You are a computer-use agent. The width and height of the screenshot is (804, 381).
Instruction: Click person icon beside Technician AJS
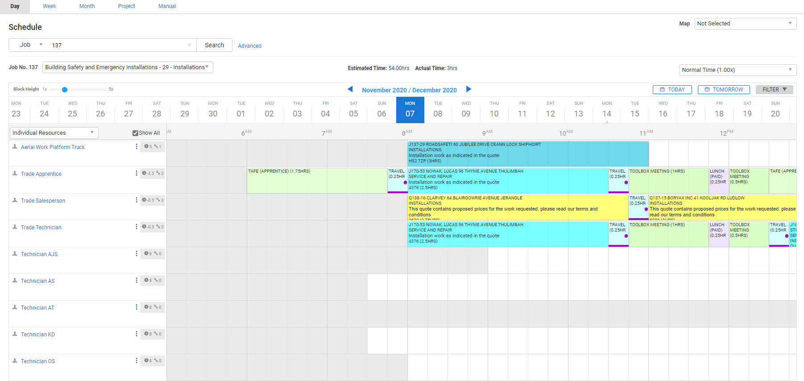point(15,253)
